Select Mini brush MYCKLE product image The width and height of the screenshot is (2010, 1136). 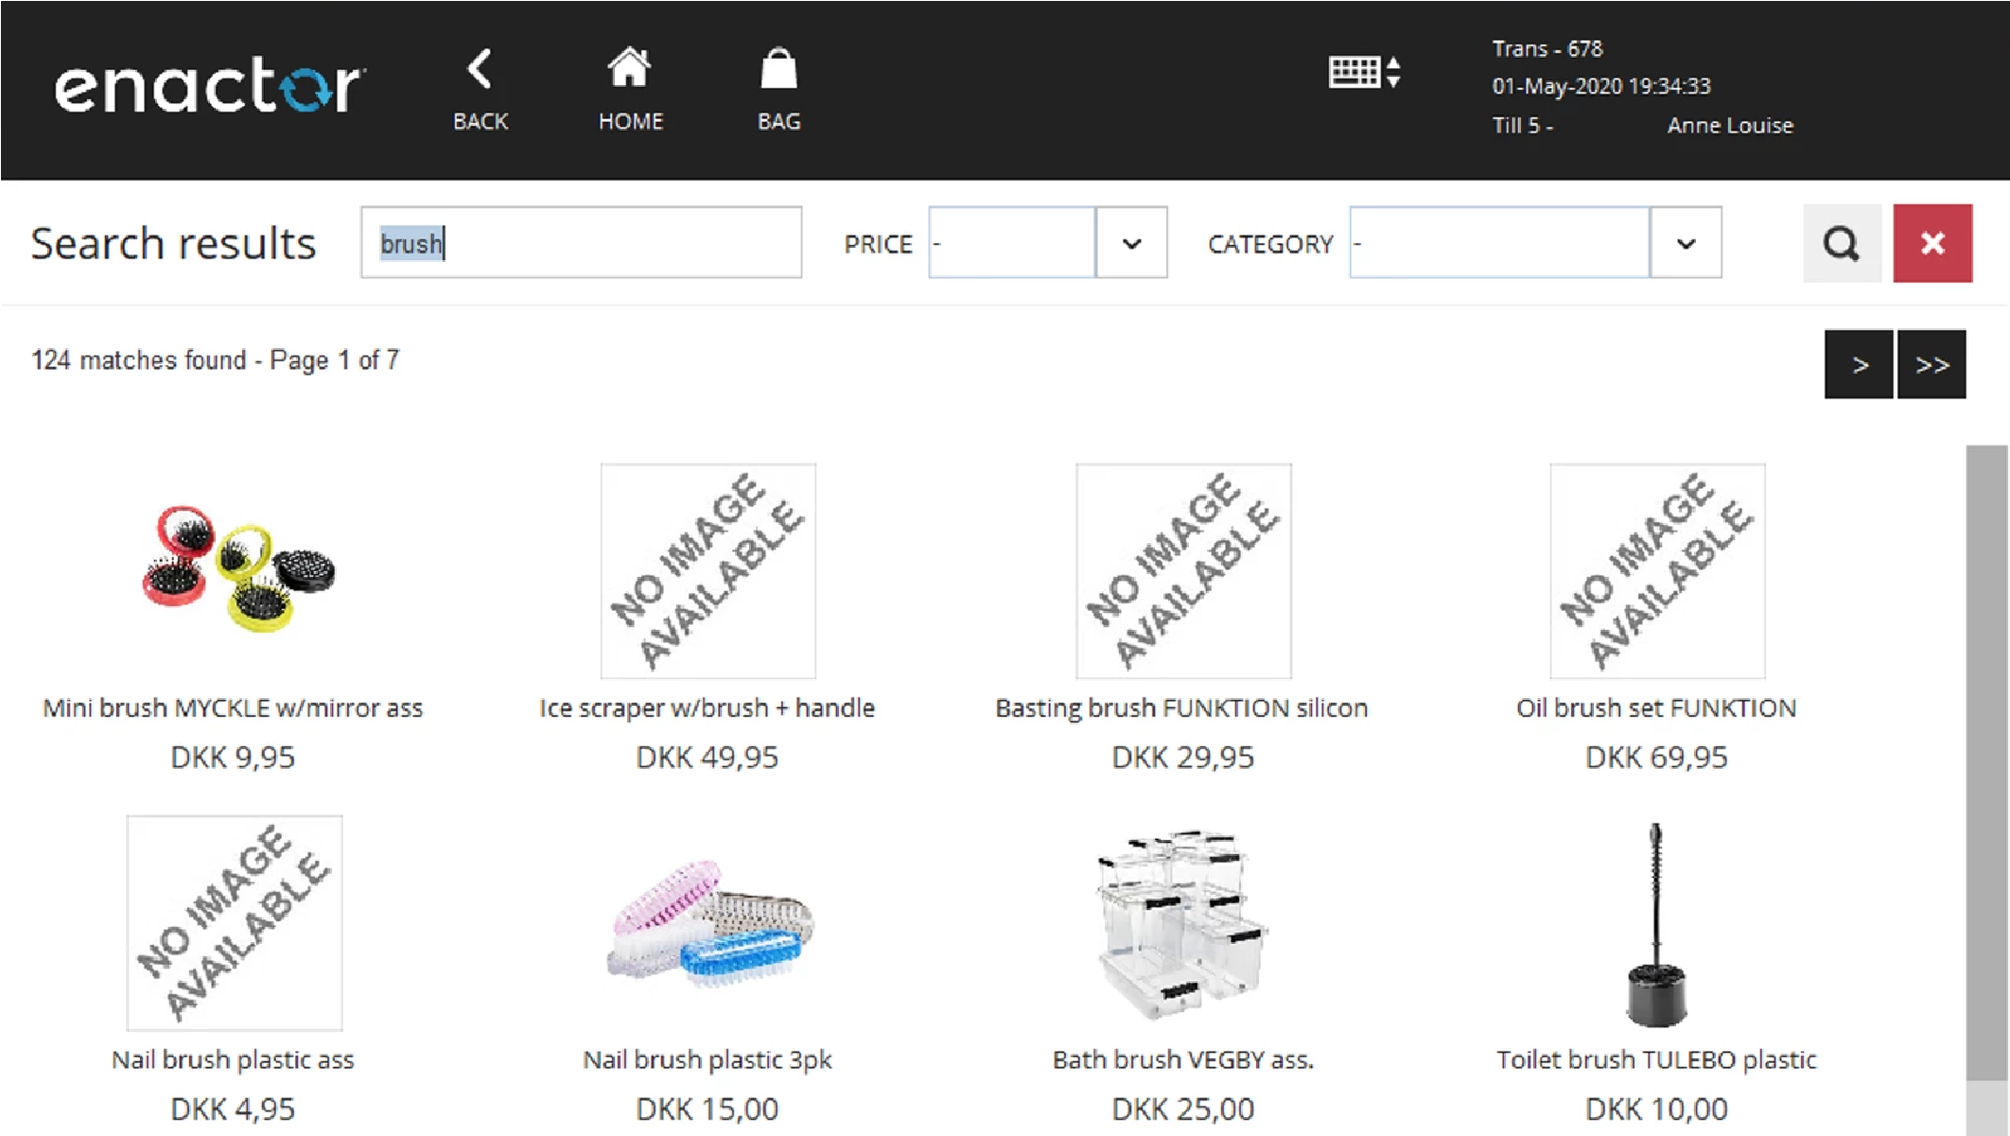tap(235, 569)
